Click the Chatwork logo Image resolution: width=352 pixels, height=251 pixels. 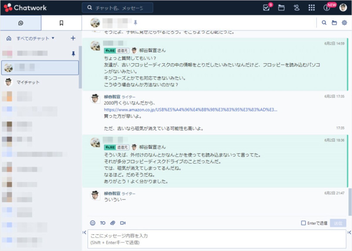coord(25,8)
